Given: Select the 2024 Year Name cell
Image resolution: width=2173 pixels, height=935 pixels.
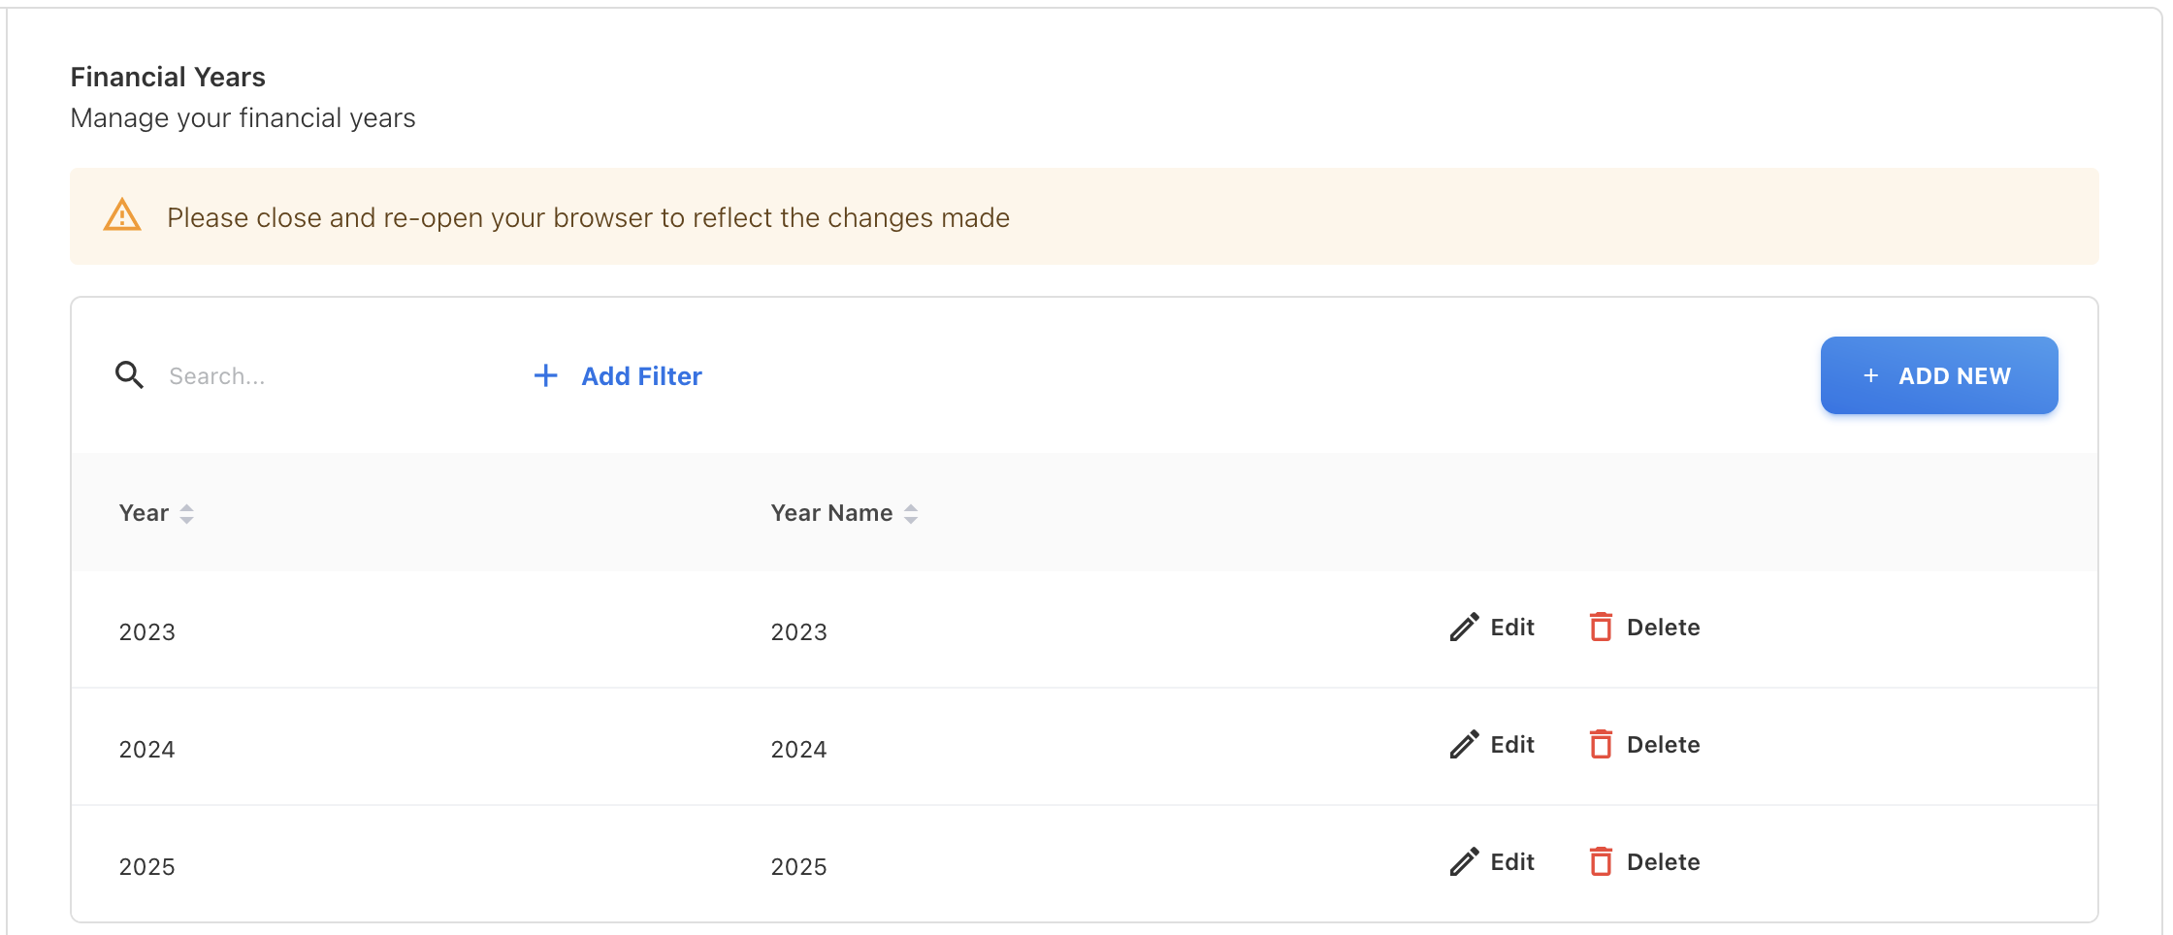Looking at the screenshot, I should 798,750.
